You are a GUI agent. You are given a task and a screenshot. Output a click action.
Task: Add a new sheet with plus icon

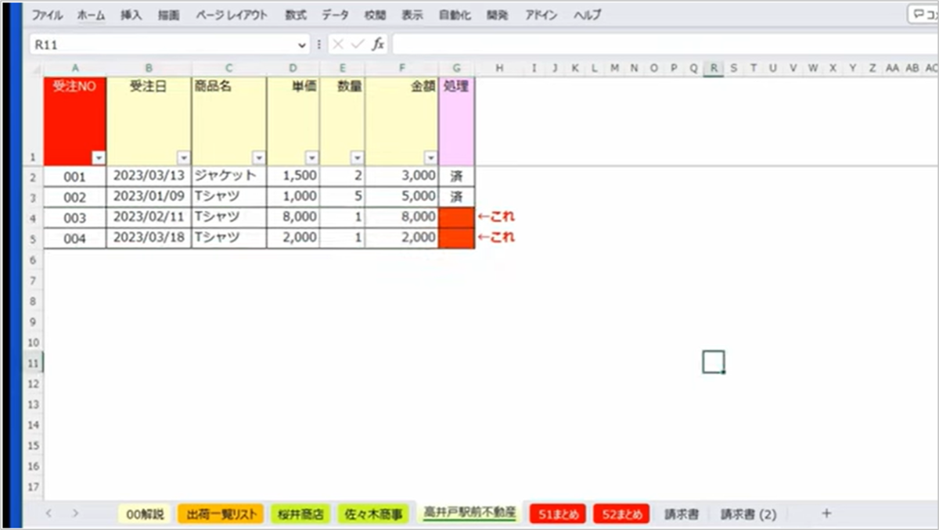(826, 514)
